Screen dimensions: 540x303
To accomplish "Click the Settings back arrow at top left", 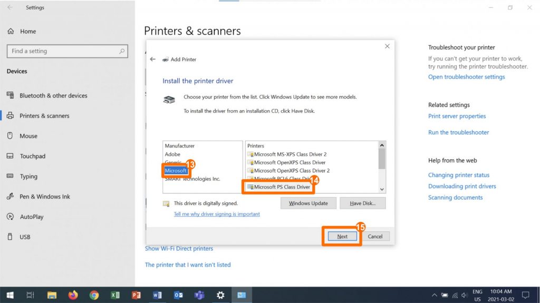I will pos(10,8).
